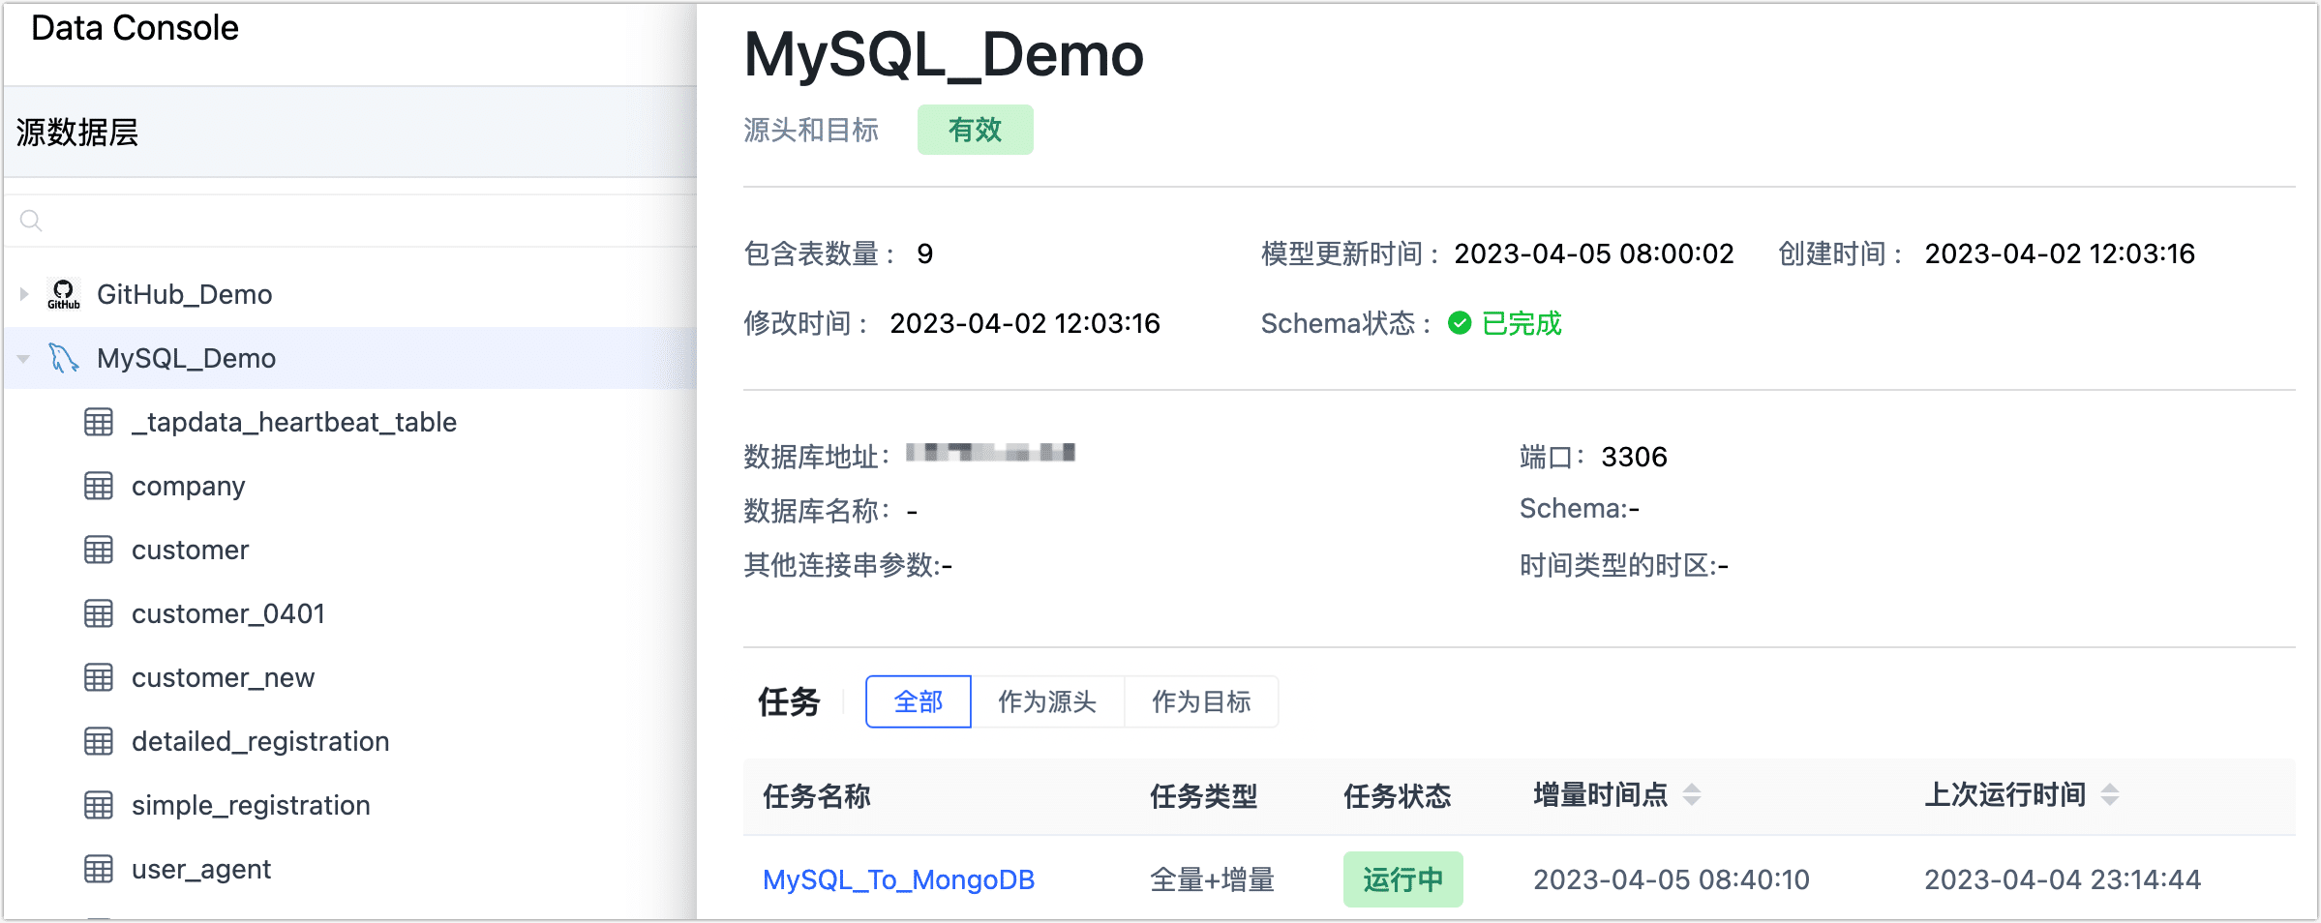Click table icon beside company
Screen dimensions: 2321x923
click(x=99, y=486)
